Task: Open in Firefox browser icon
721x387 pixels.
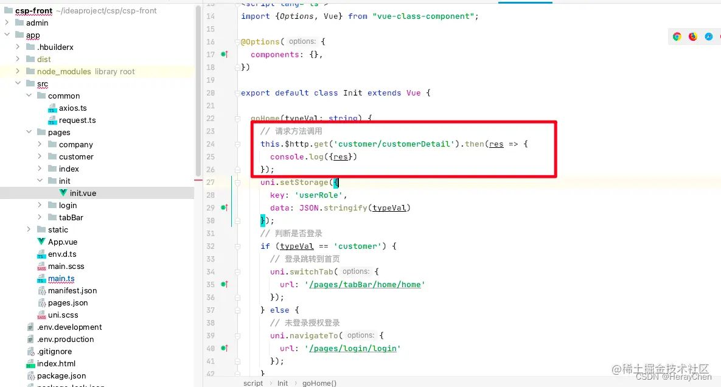Action: tap(693, 37)
